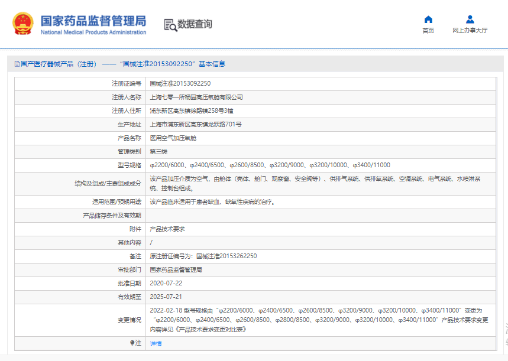Select production address 上海市浦东新区高东镇龙跃路701号
This screenshot has height=361, width=508.
(196, 124)
